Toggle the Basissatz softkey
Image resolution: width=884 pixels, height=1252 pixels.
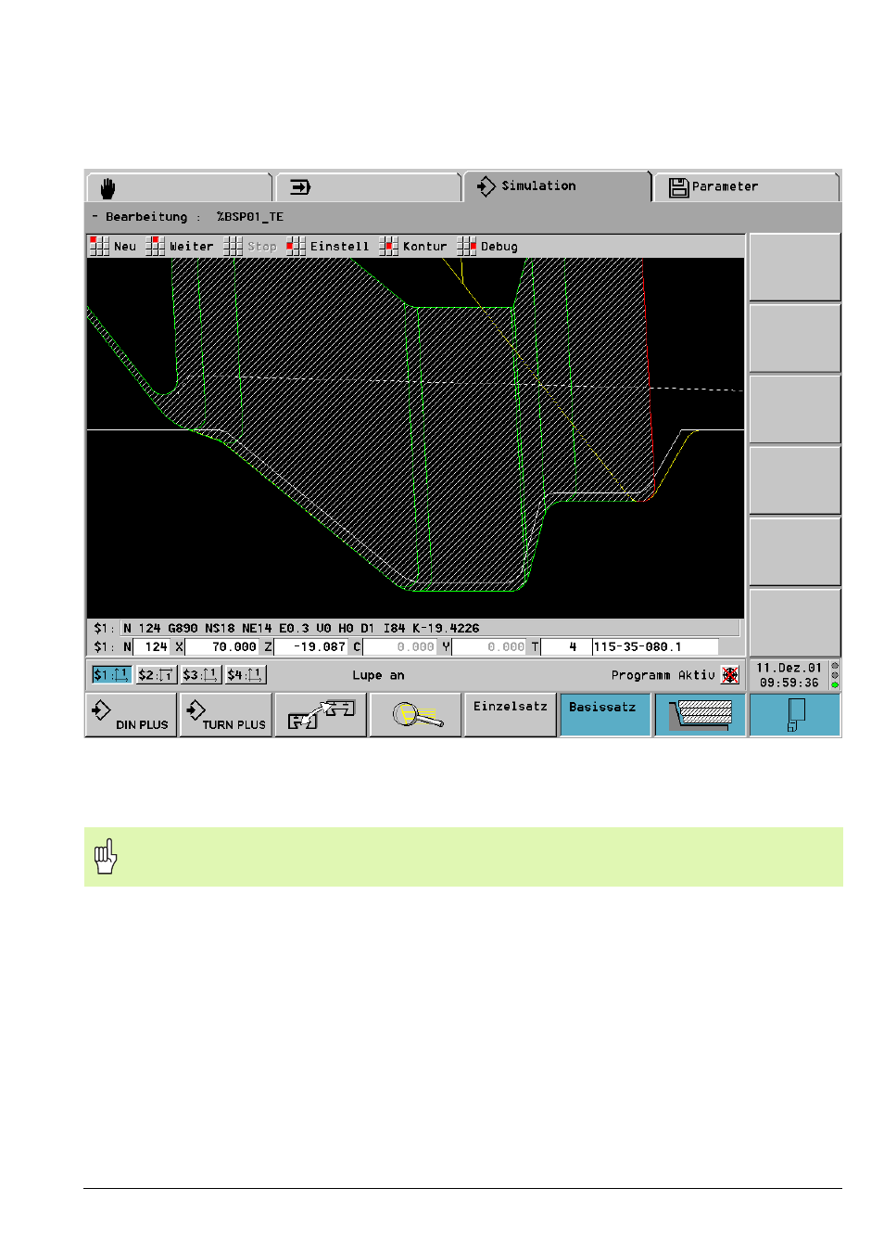coord(605,715)
